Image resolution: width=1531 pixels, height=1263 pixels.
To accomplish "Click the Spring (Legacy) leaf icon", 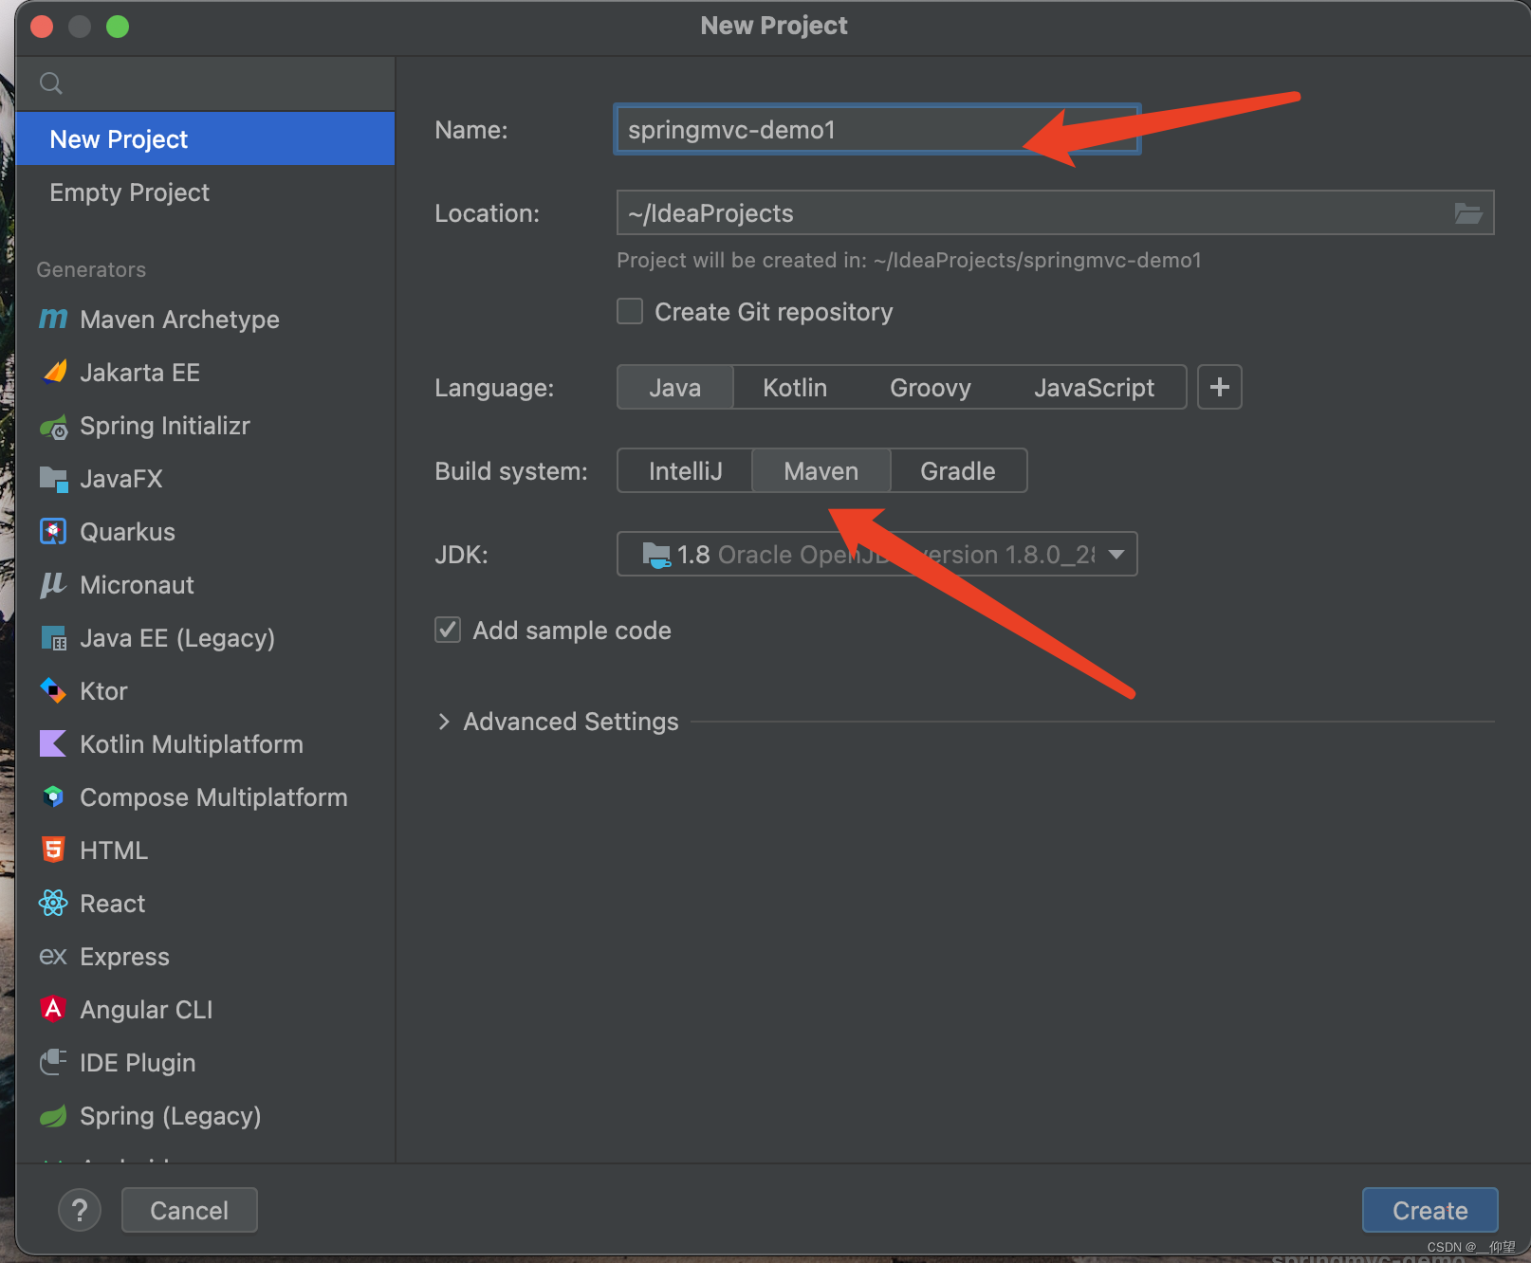I will [x=53, y=1116].
